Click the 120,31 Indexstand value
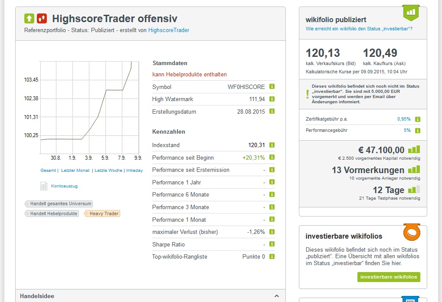This screenshot has height=302, width=442. coord(256,145)
